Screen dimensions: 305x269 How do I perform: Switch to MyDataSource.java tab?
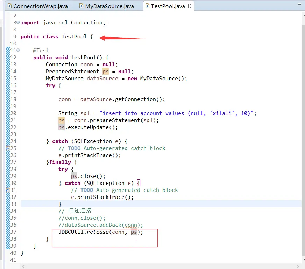click(107, 6)
